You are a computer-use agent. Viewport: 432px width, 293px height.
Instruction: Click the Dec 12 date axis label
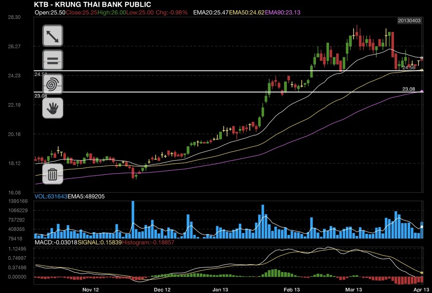coord(162,290)
